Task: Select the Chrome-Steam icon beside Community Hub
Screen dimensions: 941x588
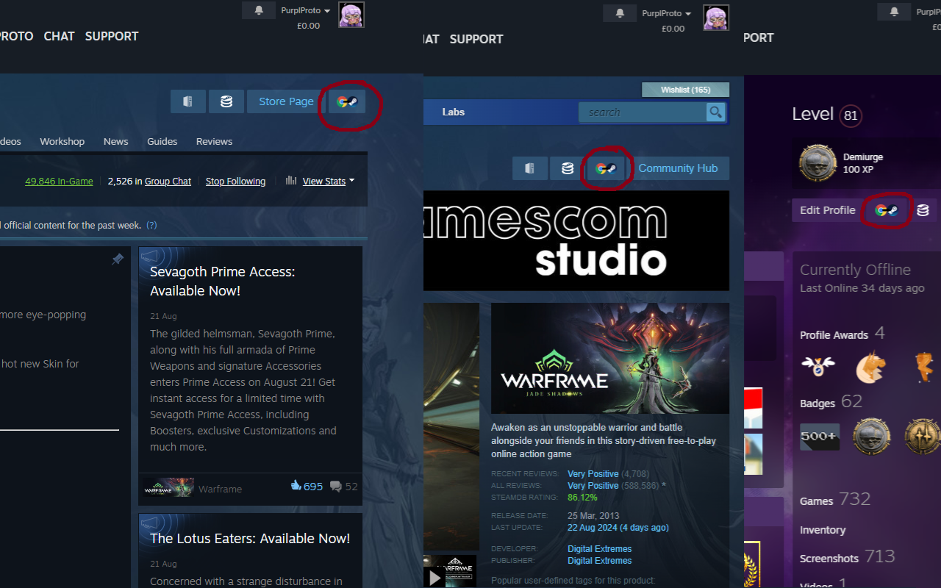Action: pos(606,168)
